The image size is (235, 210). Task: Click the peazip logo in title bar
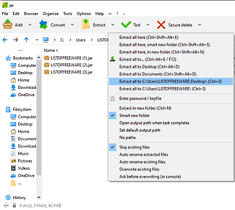pyautogui.click(x=5, y=5)
